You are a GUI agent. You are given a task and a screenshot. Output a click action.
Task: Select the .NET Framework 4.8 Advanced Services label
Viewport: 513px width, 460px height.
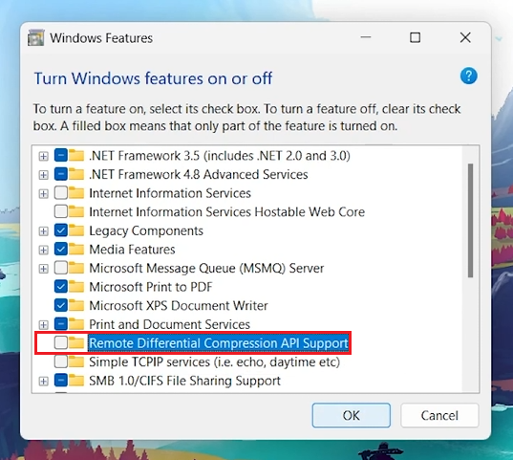[199, 174]
